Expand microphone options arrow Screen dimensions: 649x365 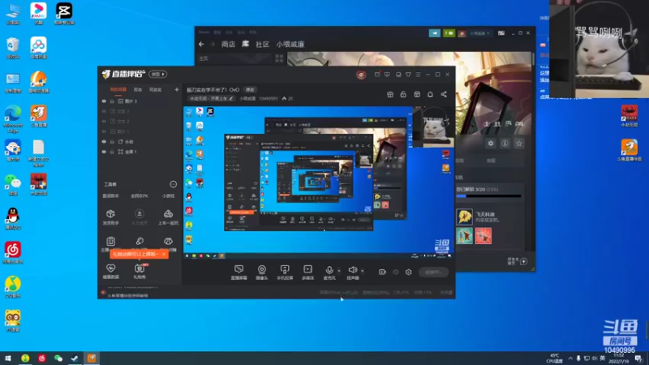[x=339, y=271]
